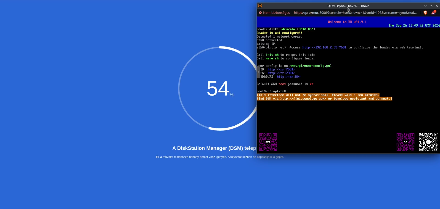Screen dimensions: 440x209
Task: Click the date 'Thu Sep 26 19:09:42 UTC 2024'
Action: coord(414,26)
